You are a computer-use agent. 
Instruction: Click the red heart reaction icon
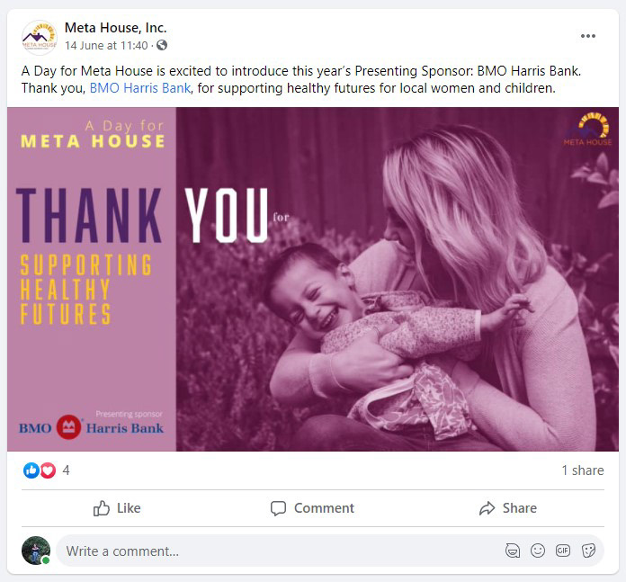(x=48, y=470)
